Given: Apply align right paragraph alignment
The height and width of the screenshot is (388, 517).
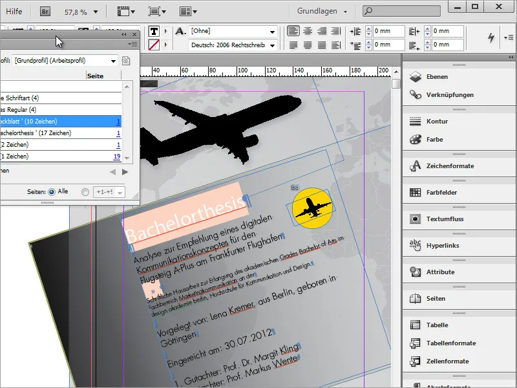Looking at the screenshot, I should pyautogui.click(x=322, y=31).
